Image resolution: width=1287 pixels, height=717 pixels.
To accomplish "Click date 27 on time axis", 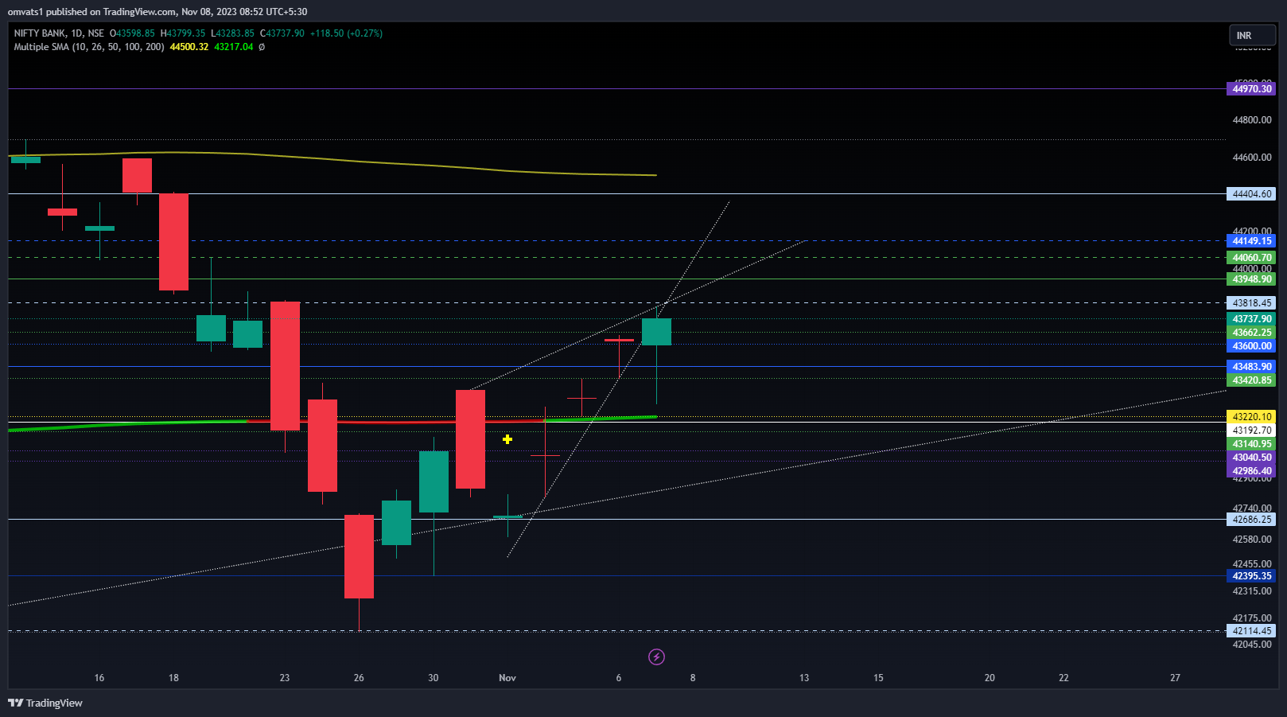I will tap(1175, 678).
